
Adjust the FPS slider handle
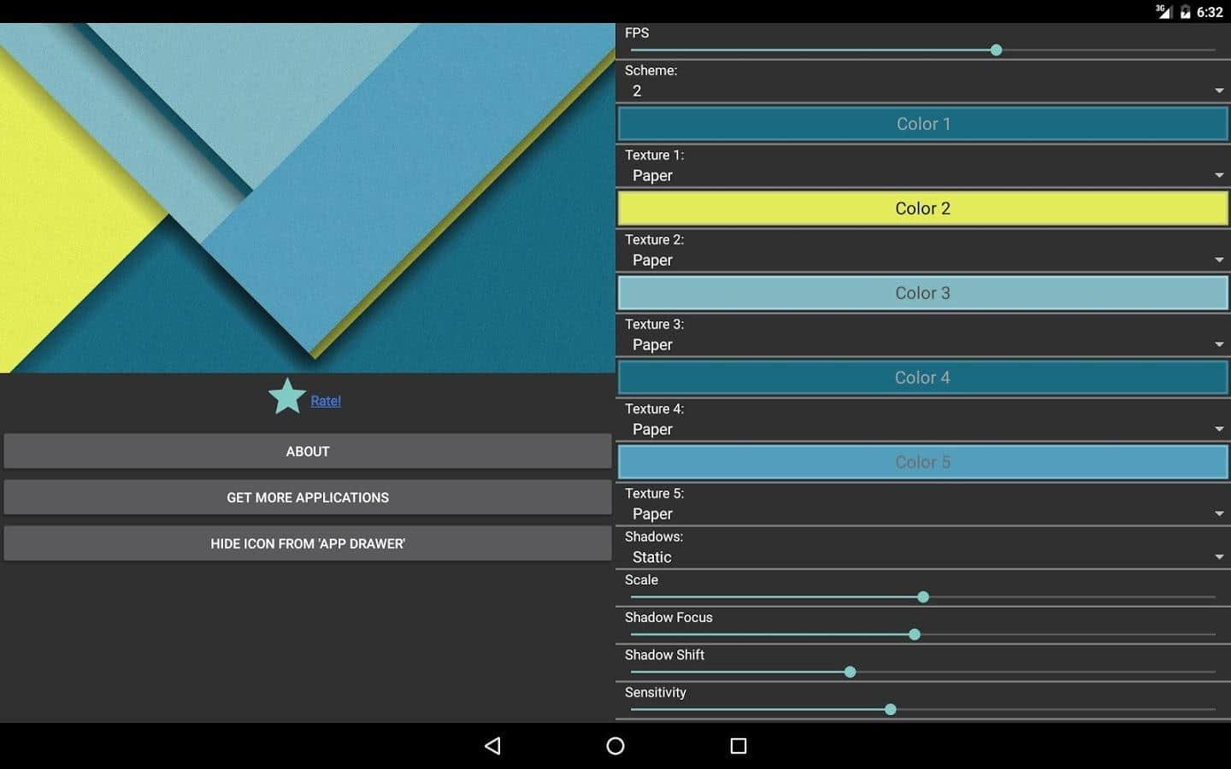pyautogui.click(x=996, y=50)
